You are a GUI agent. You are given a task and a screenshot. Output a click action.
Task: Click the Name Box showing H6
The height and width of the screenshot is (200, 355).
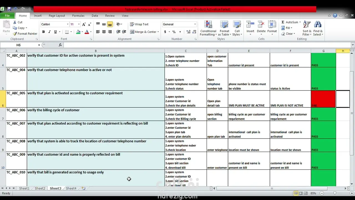tap(19, 45)
